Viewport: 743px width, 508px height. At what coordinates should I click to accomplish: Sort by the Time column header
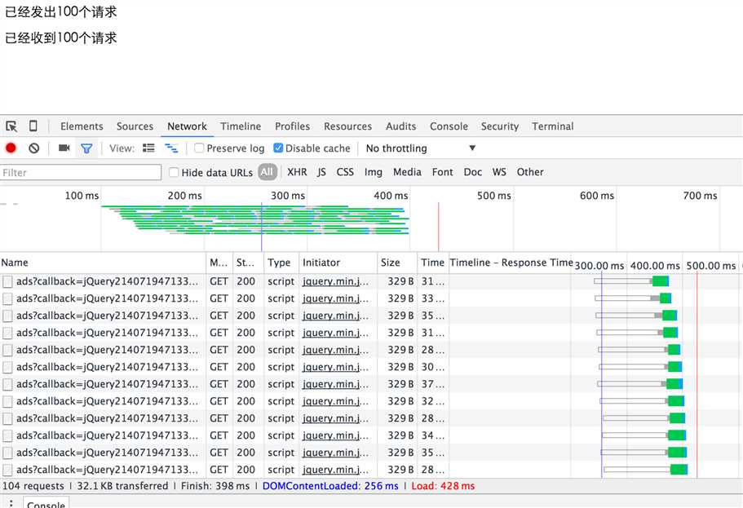point(432,263)
